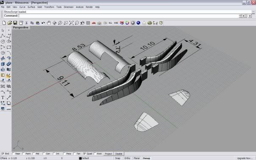Open the Analyze menu
Viewport: 256px width, 160px height.
pos(80,7)
